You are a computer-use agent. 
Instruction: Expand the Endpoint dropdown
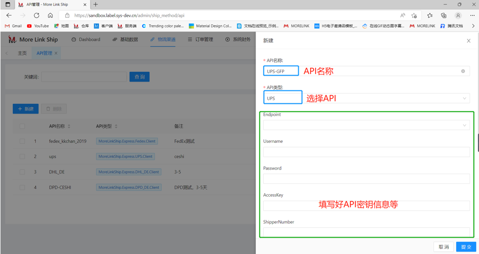366,126
